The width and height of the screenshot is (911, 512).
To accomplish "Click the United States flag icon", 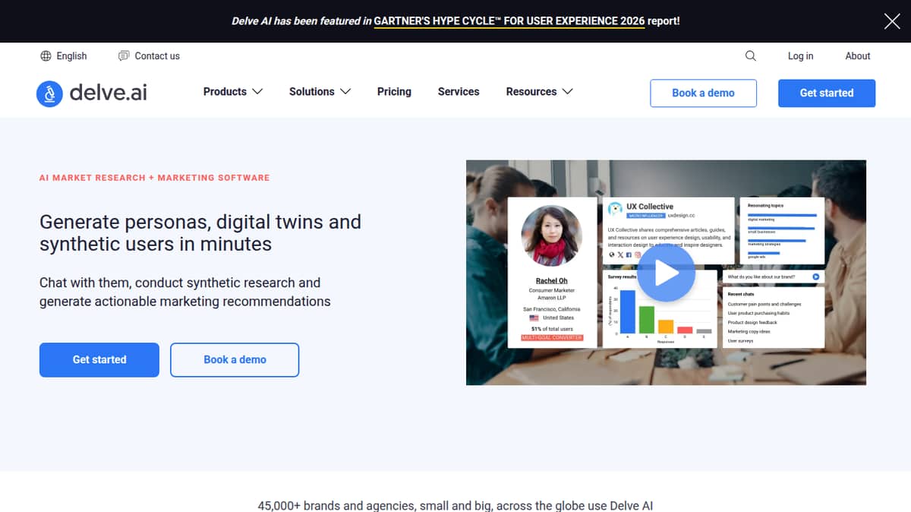I will pos(534,318).
